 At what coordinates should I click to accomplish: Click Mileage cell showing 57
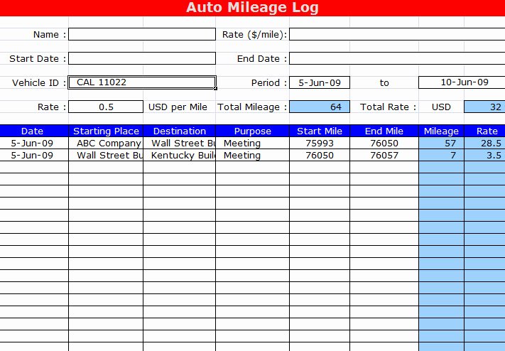[441, 143]
